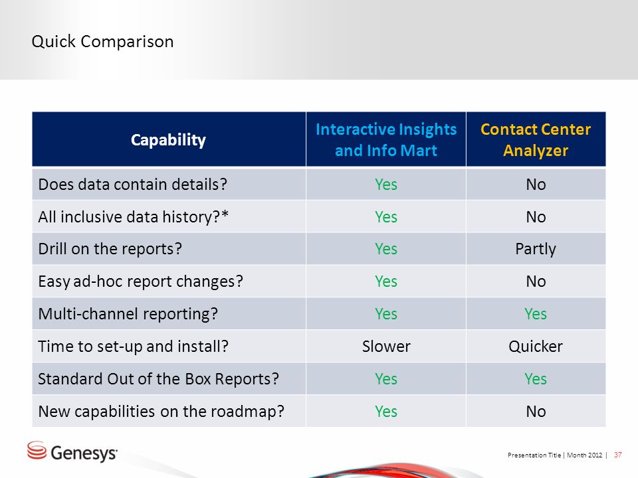Click the 'Slower' cell

point(386,347)
